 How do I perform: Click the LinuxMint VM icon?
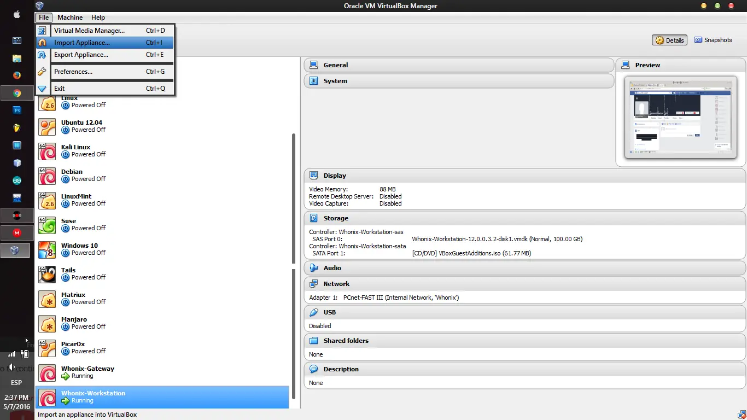click(x=47, y=201)
